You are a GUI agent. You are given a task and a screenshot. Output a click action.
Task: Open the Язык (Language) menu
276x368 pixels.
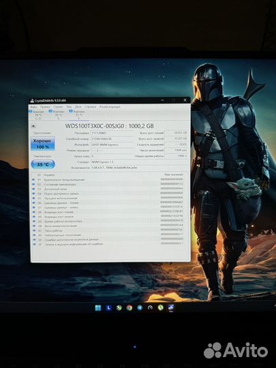point(110,107)
